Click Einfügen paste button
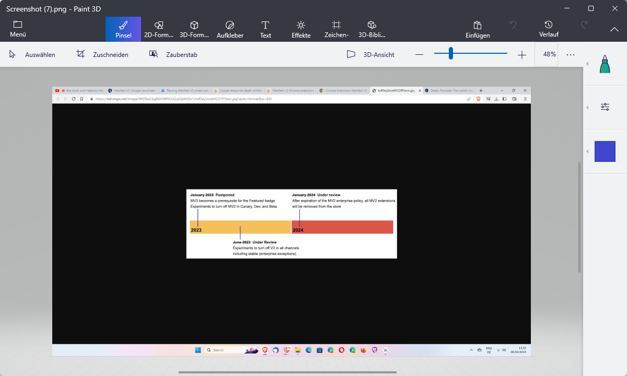Screen dimensions: 627x376 478,29
